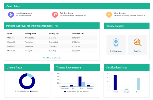Click the Direct met trainings bar
This screenshot has height=100, width=153.
coord(83,84)
